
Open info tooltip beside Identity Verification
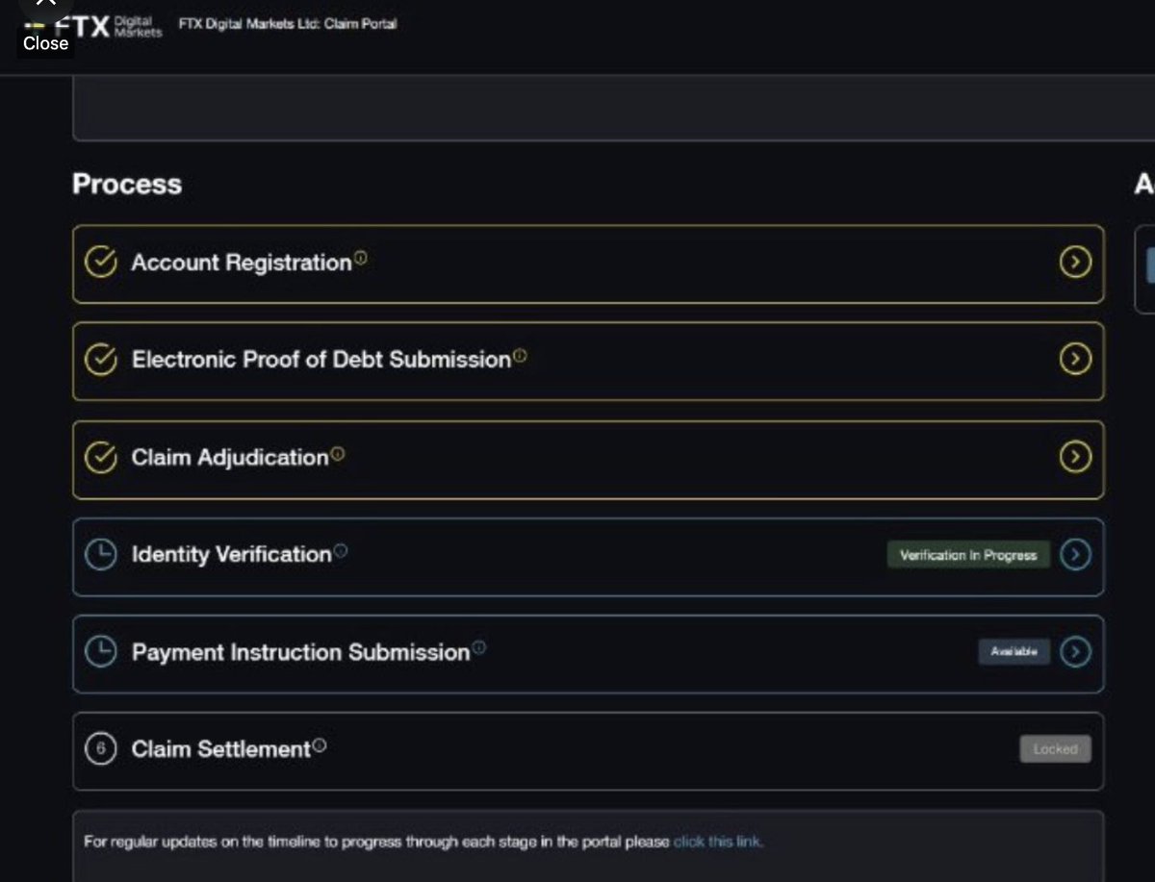[341, 550]
